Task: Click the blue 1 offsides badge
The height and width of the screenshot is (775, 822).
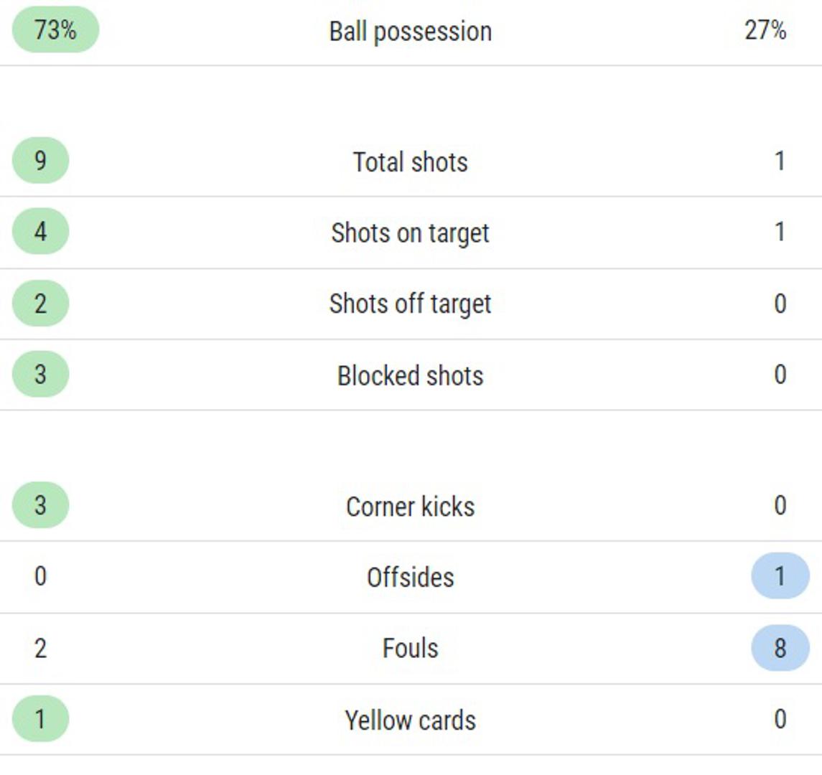Action: [780, 576]
